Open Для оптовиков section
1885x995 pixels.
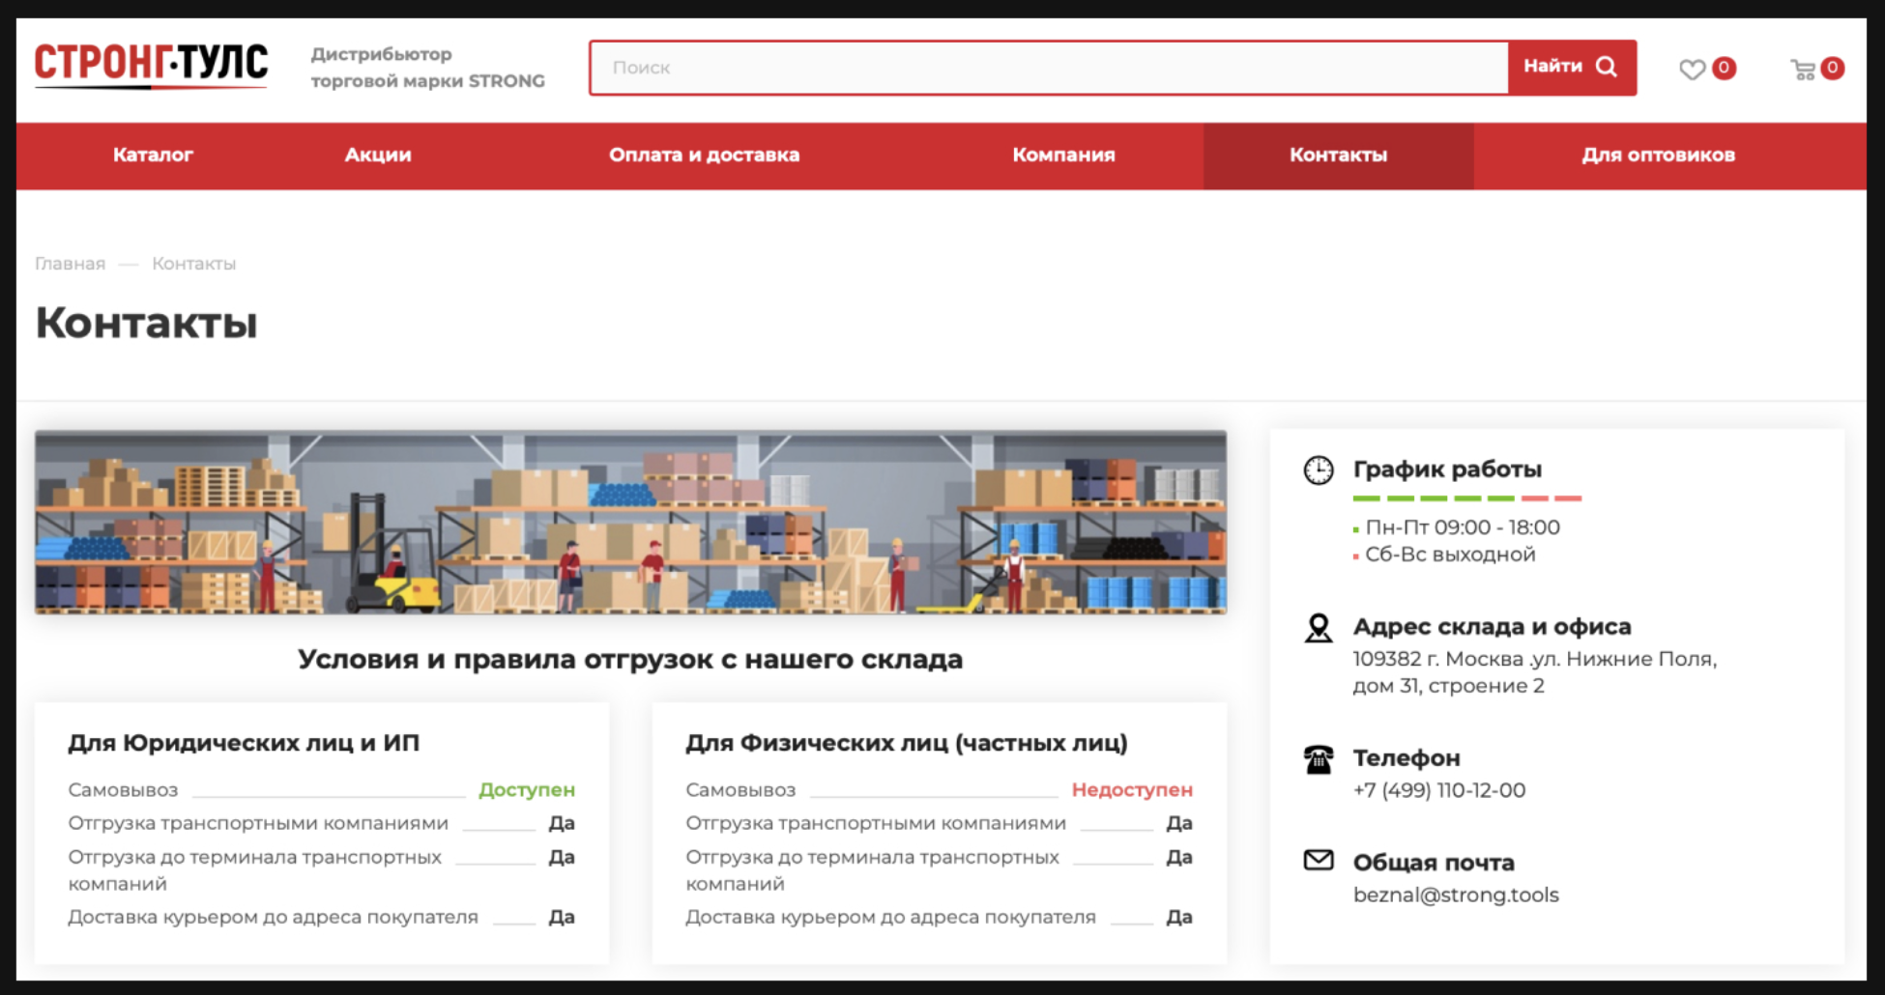click(x=1658, y=156)
